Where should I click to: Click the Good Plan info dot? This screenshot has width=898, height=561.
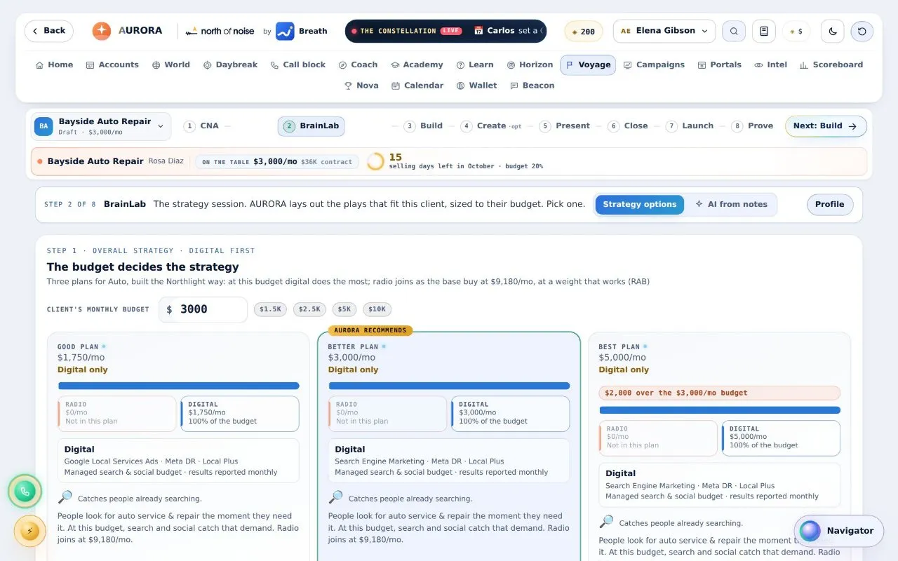pos(104,346)
